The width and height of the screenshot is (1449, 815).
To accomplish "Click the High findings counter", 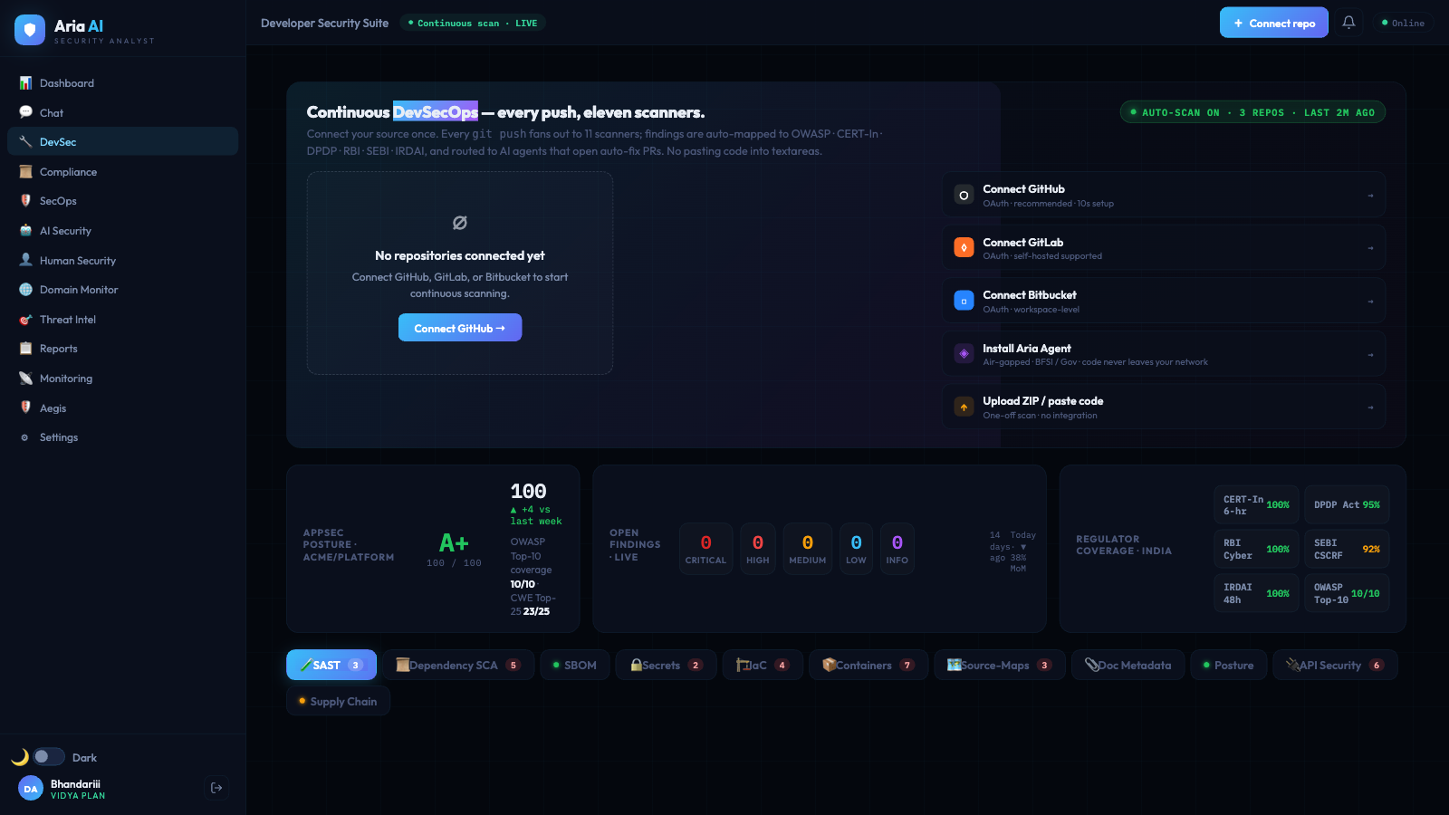I will coord(758,549).
